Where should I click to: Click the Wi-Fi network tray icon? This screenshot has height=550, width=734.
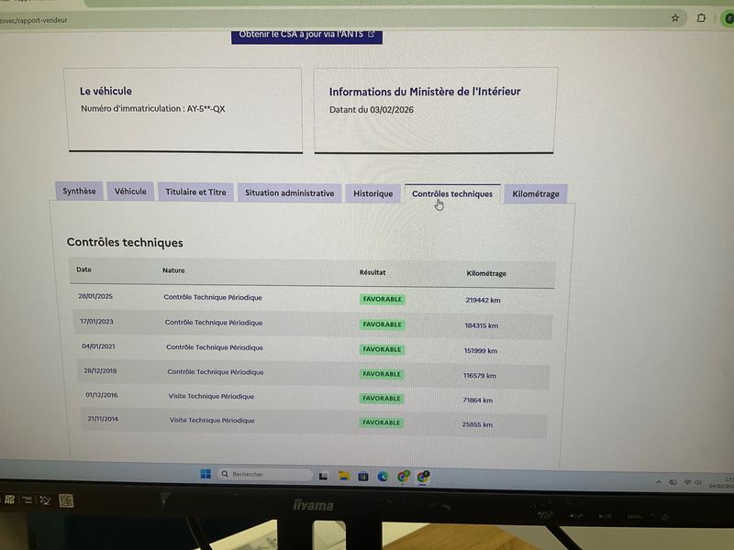coord(687,482)
